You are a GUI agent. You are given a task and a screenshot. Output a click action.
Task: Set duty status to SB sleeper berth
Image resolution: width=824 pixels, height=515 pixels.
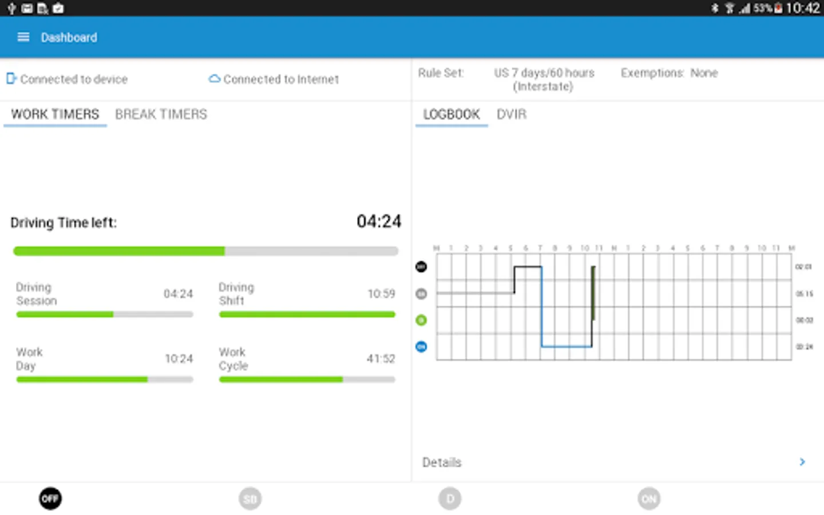[x=250, y=498]
